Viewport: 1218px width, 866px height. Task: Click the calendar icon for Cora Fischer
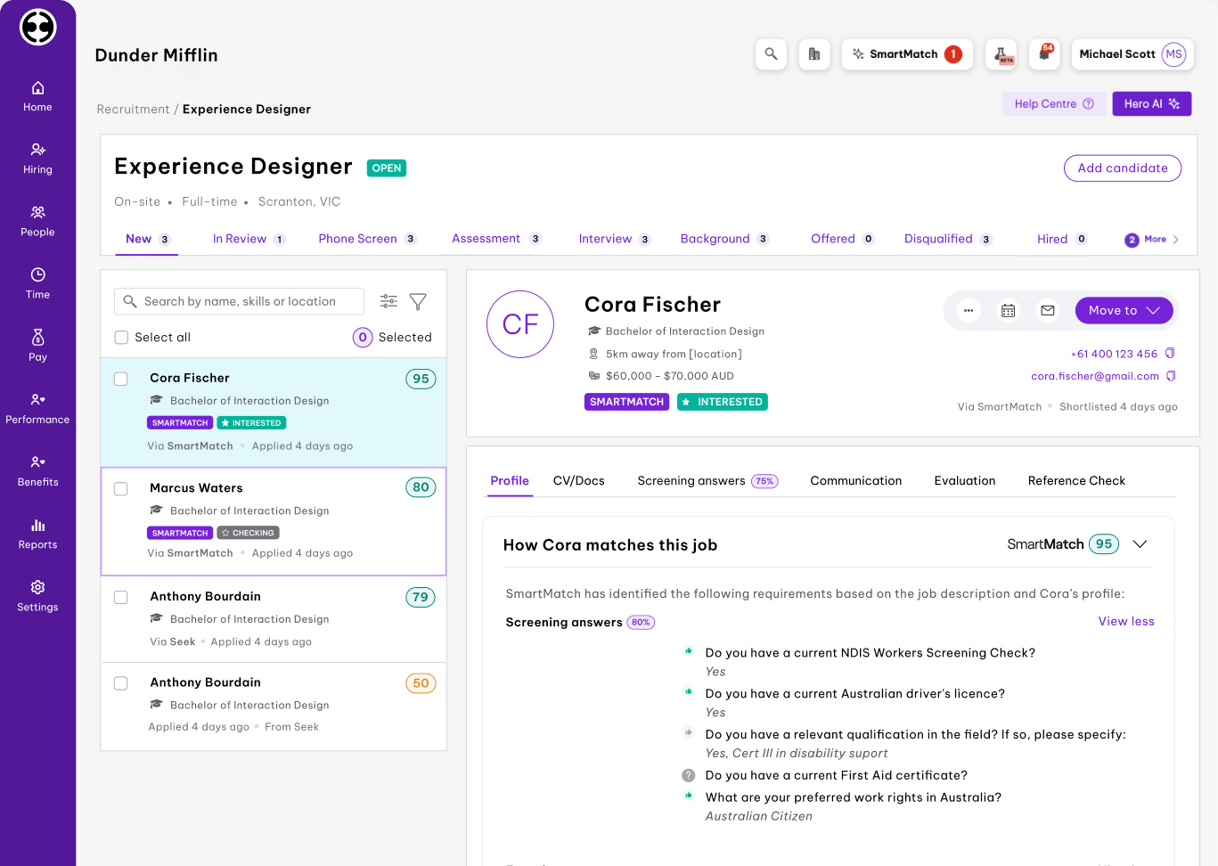(x=1008, y=311)
